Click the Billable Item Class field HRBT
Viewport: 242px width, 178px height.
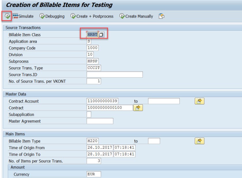[x=92, y=34]
